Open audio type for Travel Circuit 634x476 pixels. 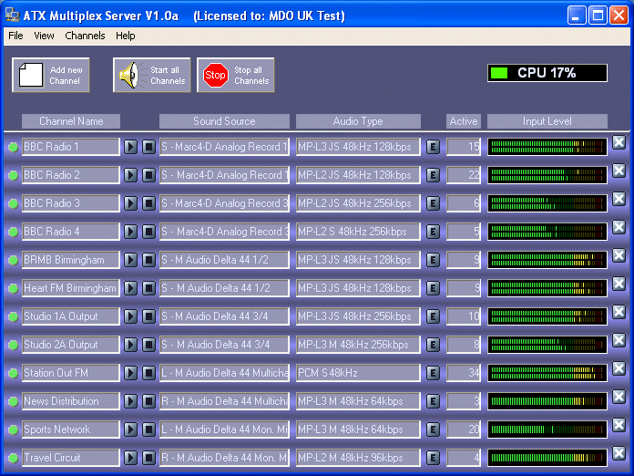[x=358, y=458]
